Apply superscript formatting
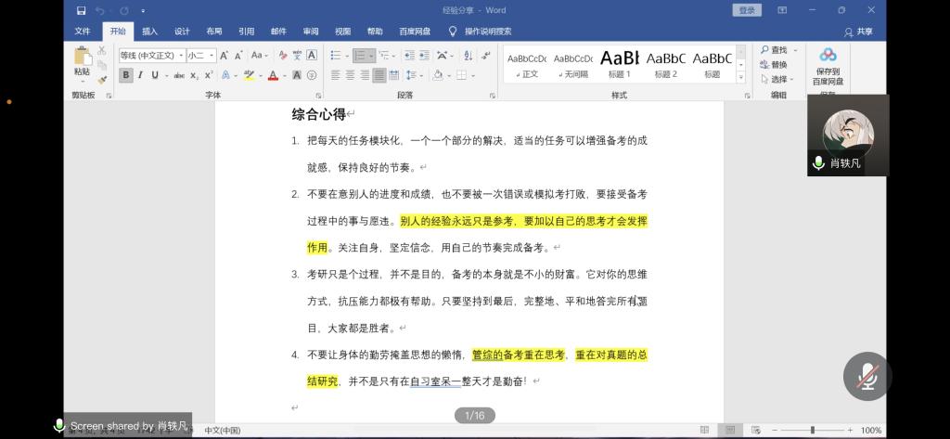This screenshot has width=950, height=439. point(209,75)
